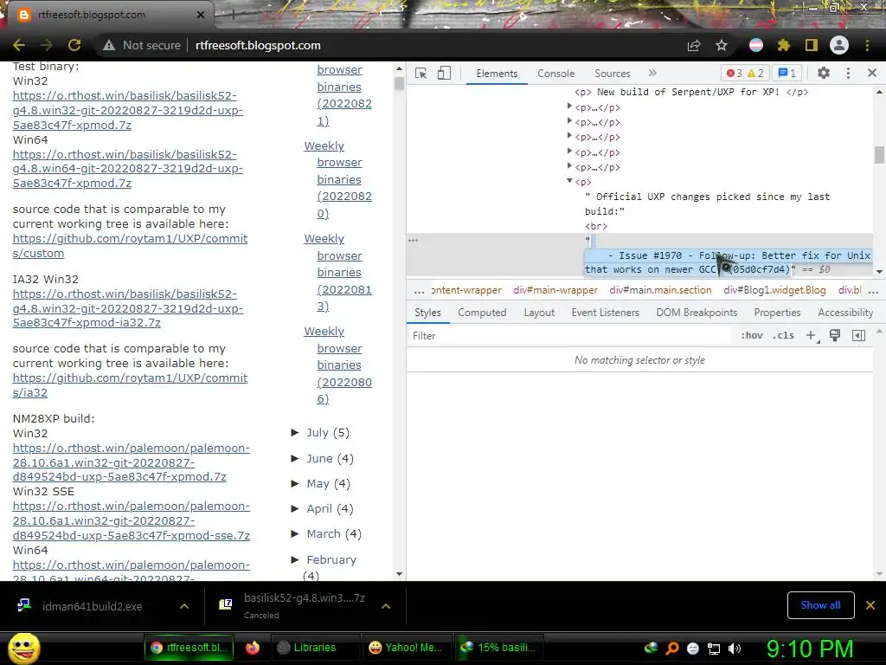Open DevTools settings gear
Screen dimensions: 886x665
pos(824,73)
